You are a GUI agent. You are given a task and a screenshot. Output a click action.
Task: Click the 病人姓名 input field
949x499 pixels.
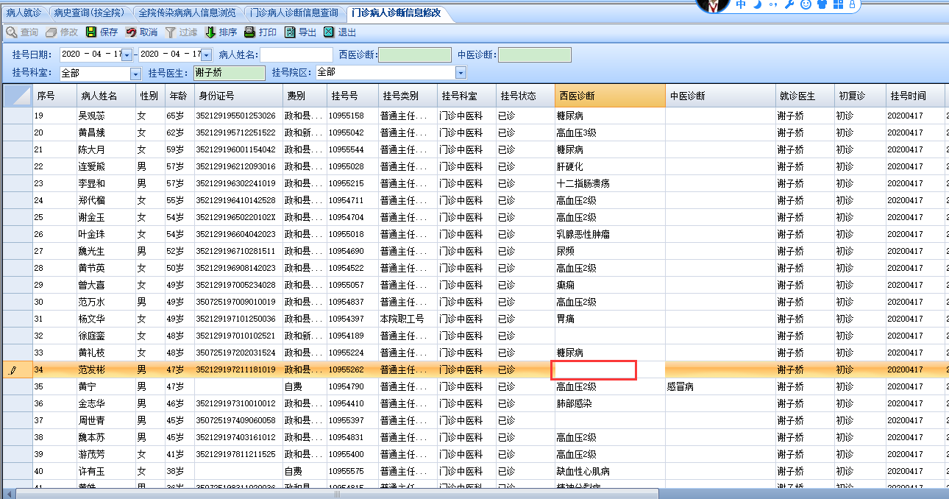pos(296,54)
